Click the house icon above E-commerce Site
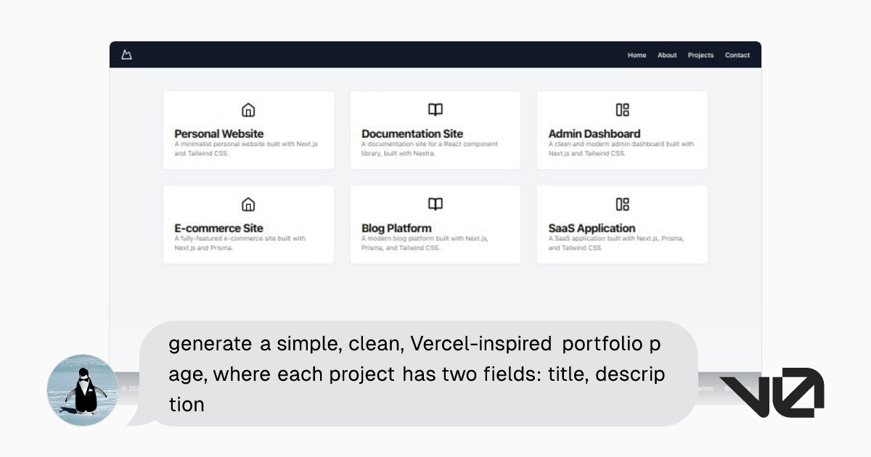The width and height of the screenshot is (871, 457). pos(248,205)
